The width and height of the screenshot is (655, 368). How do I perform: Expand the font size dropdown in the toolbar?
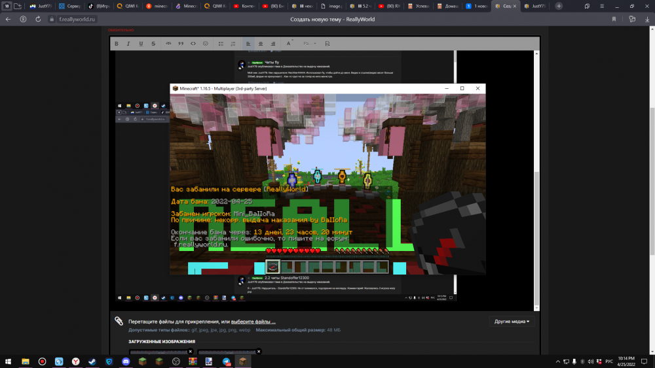tap(310, 43)
